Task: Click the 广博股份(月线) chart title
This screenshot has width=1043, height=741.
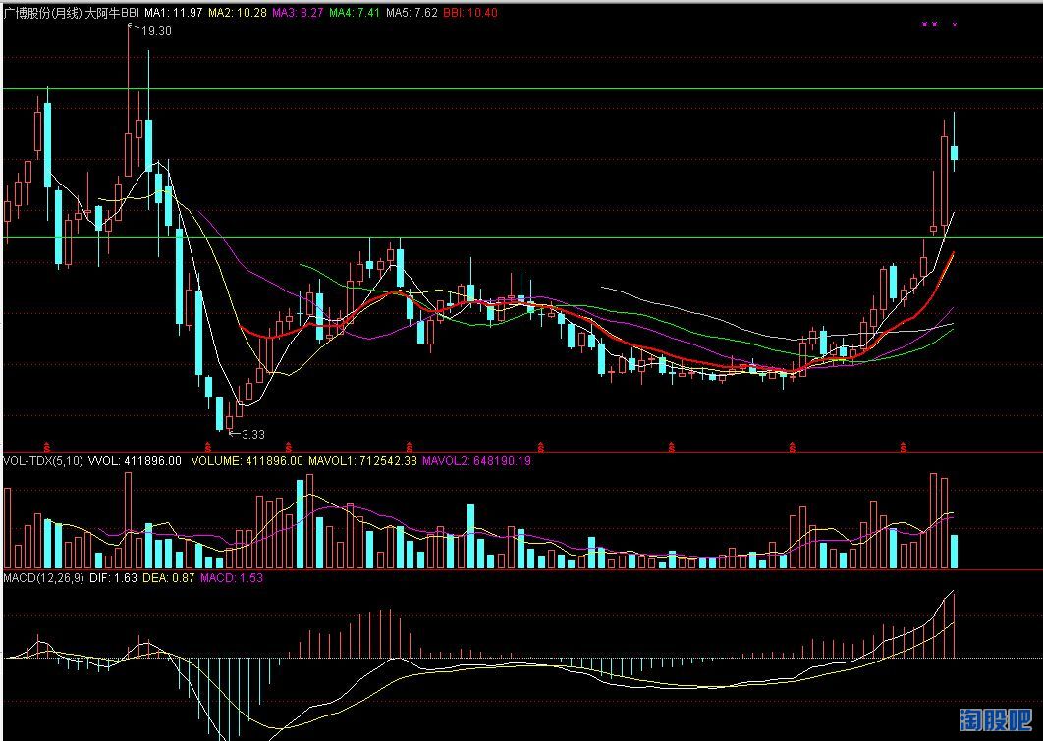Action: click(42, 12)
